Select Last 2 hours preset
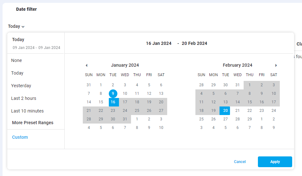The height and width of the screenshot is (176, 302). [x=23, y=98]
